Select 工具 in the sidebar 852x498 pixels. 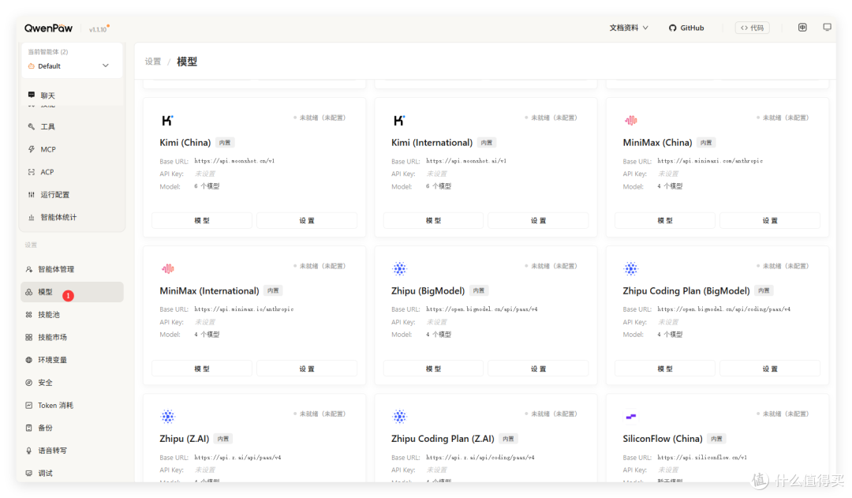pyautogui.click(x=48, y=127)
